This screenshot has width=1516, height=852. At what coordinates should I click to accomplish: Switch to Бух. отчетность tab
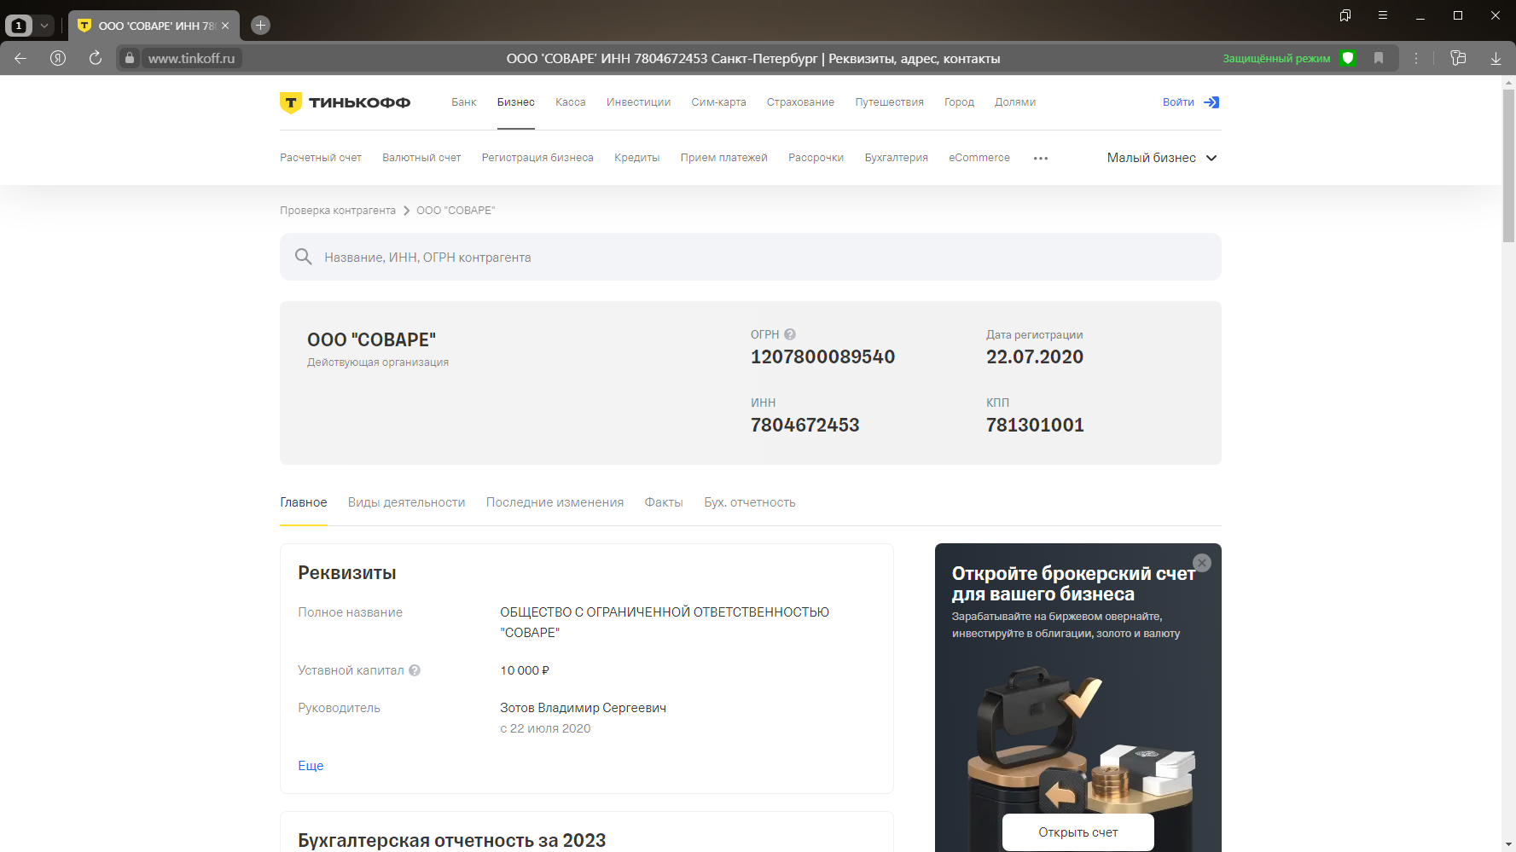click(750, 502)
